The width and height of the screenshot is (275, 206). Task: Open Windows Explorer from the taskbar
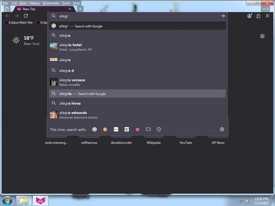coord(24,201)
